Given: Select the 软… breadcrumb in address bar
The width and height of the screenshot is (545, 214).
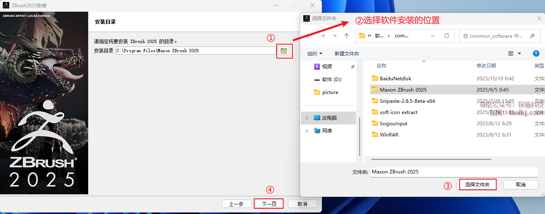Looking at the screenshot, I should pyautogui.click(x=379, y=36).
